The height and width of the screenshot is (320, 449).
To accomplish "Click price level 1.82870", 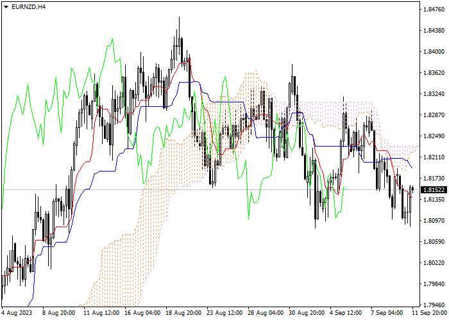I will pyautogui.click(x=434, y=115).
